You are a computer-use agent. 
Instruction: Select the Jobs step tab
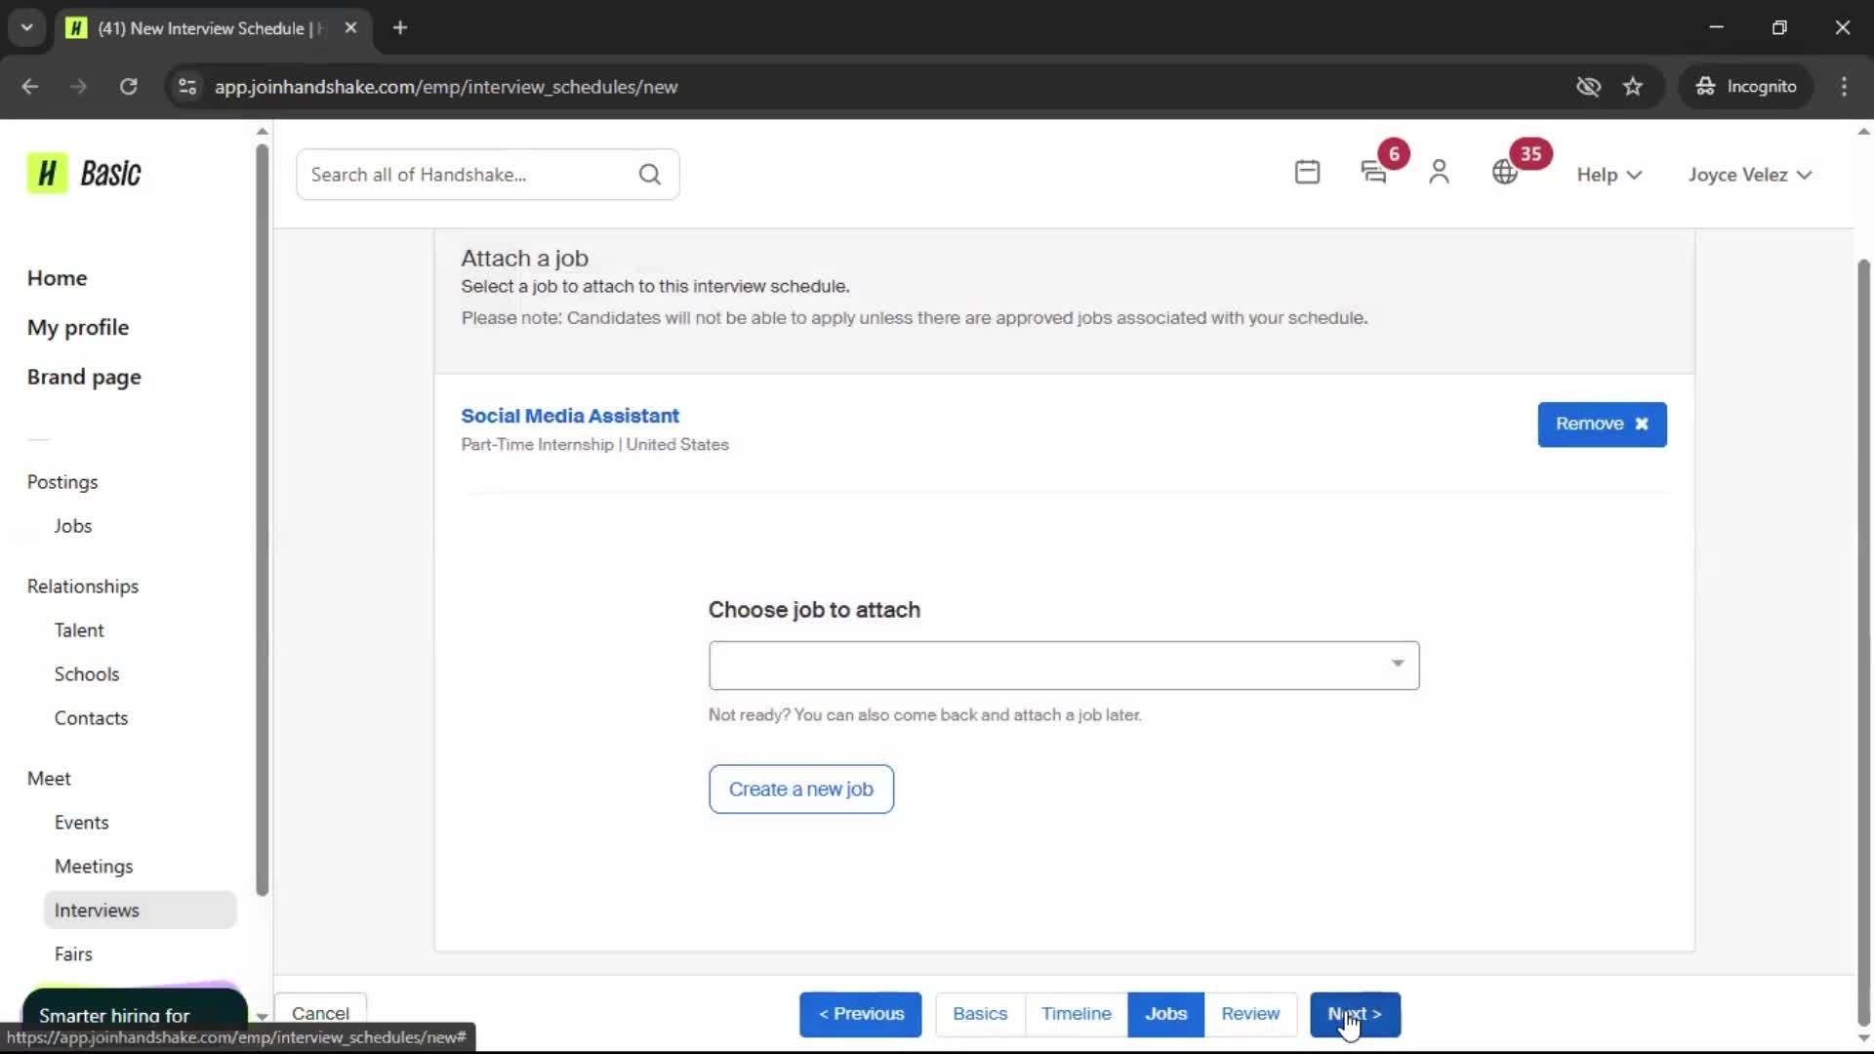pos(1165,1014)
